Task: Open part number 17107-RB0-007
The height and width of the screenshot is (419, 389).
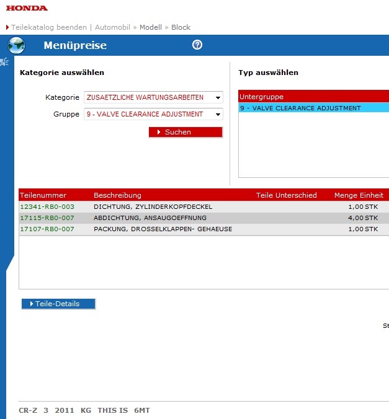Action: tap(47, 229)
